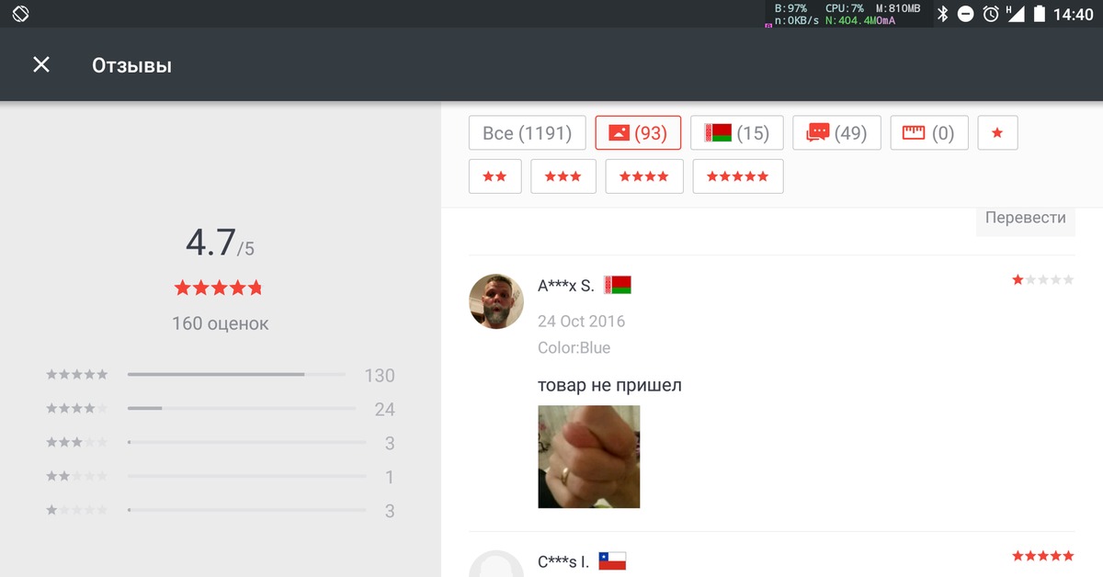Viewport: 1103px width, 577px height.
Task: Select the single star filter chip
Action: 997,132
